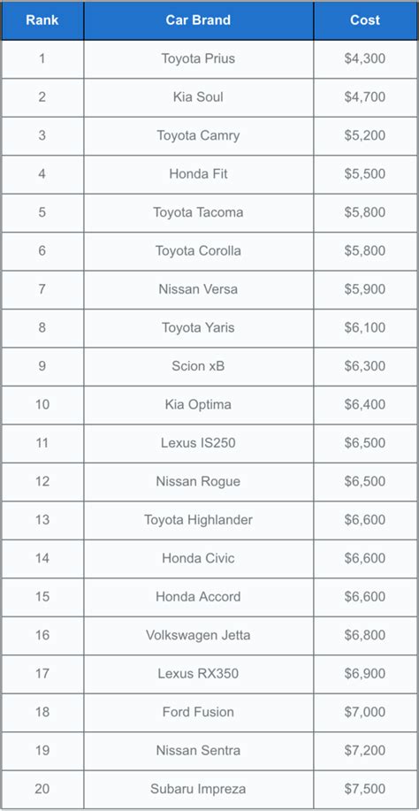The width and height of the screenshot is (419, 811).
Task: Select the Toyota Prius cell
Action: 198,59
